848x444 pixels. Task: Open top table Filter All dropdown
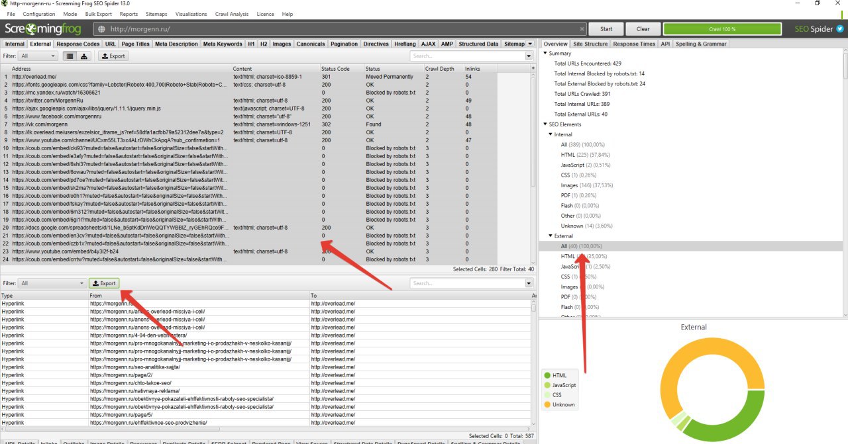(38, 56)
